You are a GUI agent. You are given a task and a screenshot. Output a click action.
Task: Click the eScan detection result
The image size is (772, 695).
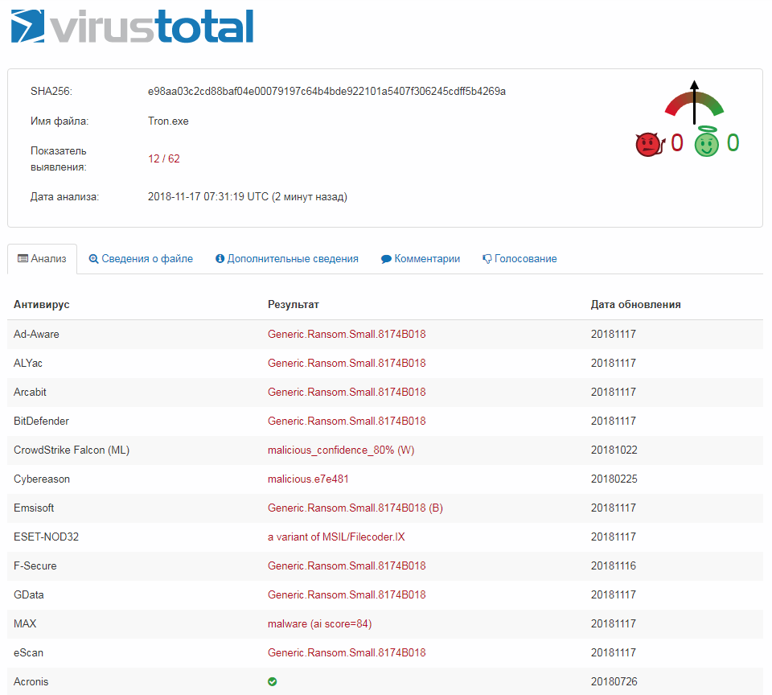(347, 652)
